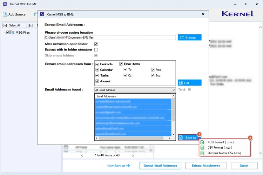The width and height of the screenshot is (263, 175).
Task: Select XLSX Format (.xlsx) menu option
Action: [x=220, y=142]
